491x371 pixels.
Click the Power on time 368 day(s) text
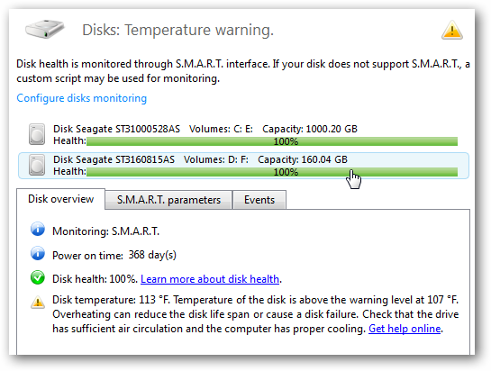click(114, 255)
